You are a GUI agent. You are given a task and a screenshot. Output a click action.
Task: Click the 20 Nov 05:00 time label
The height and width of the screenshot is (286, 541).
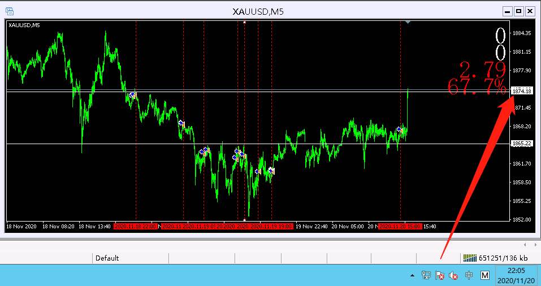(x=348, y=227)
